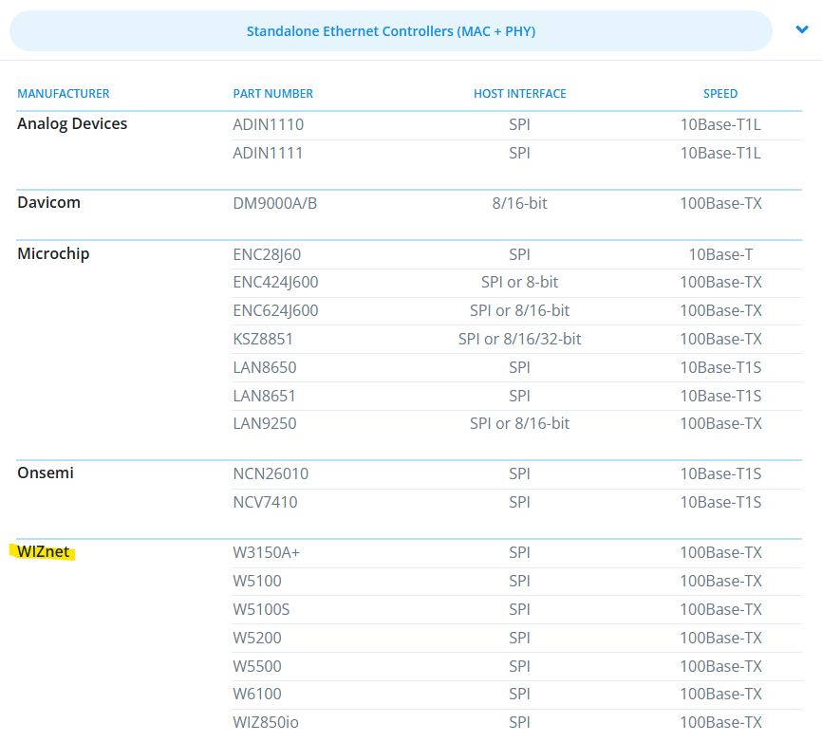The width and height of the screenshot is (822, 742).
Task: Click the highlighted WIZnet manufacturer name
Action: (43, 552)
